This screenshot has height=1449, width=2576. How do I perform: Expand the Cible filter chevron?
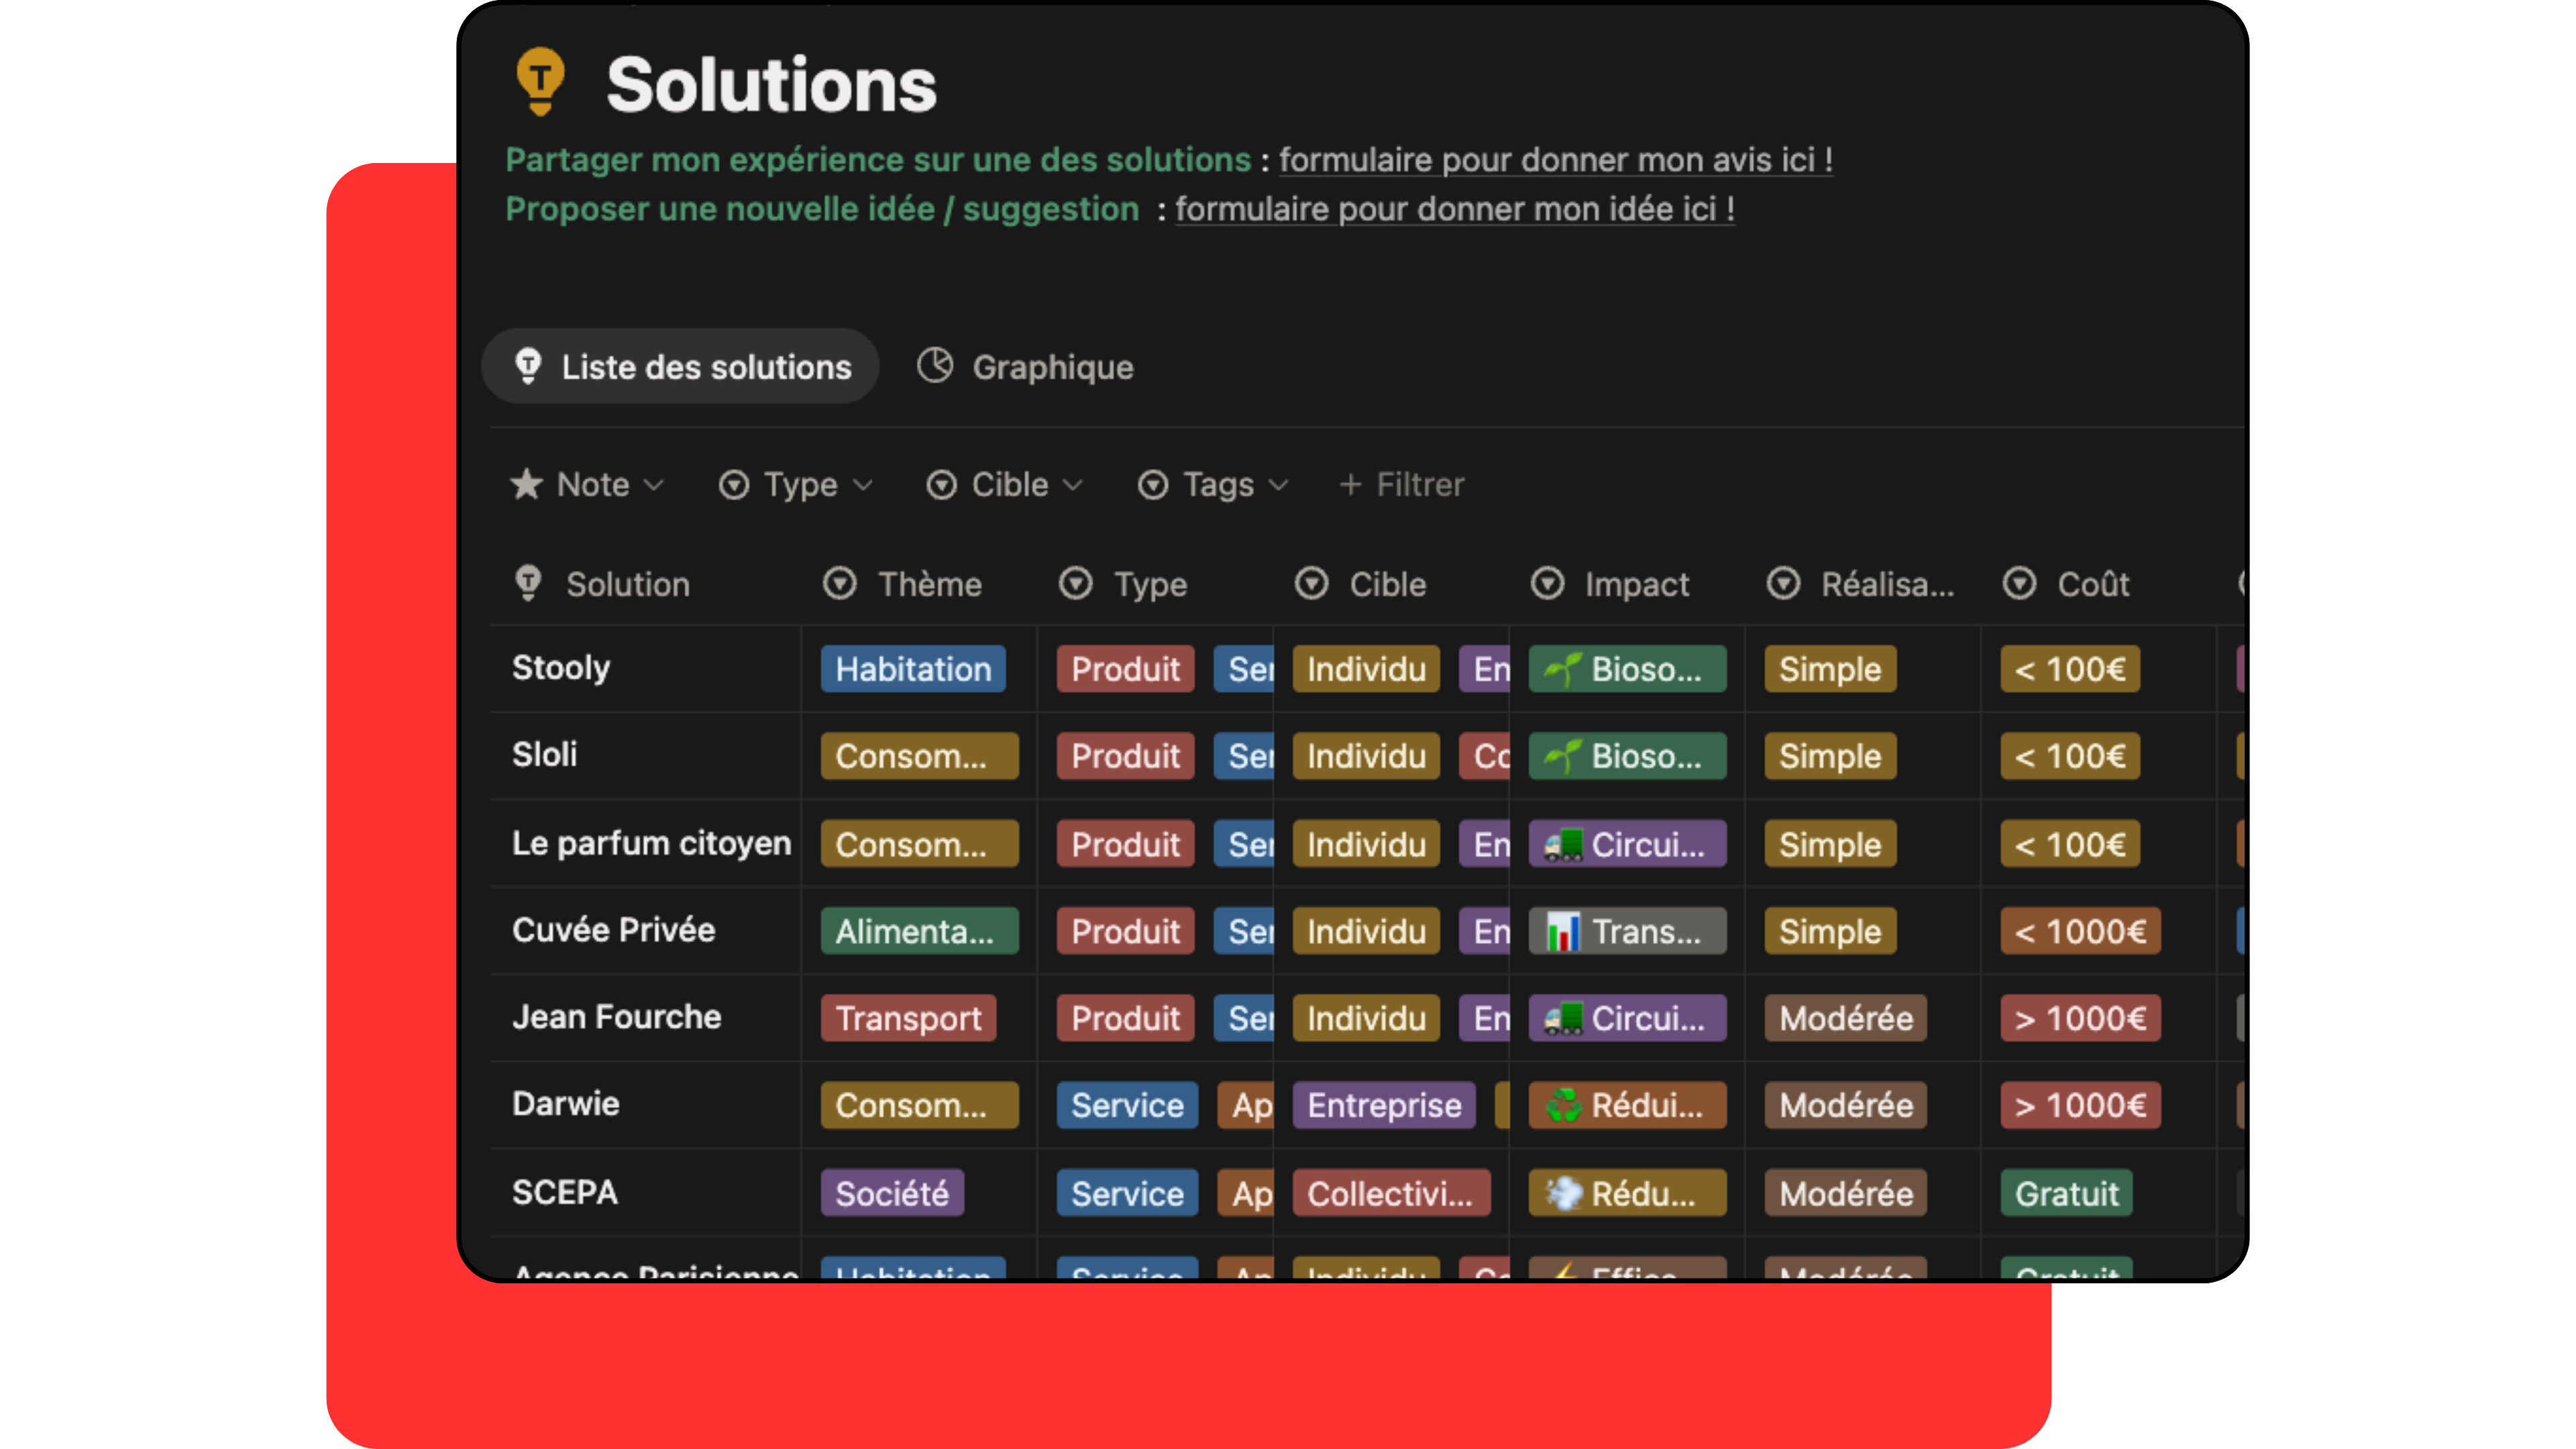[x=1073, y=485]
